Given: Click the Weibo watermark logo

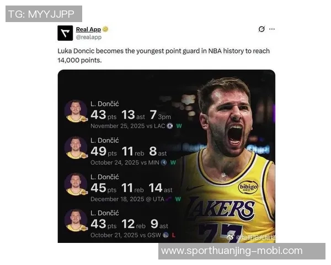Looking at the screenshot, I should tap(231, 237).
